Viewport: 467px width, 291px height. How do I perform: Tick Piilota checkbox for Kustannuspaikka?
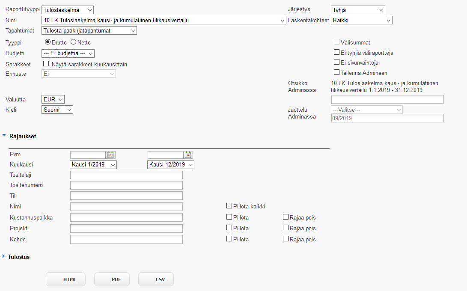tap(229, 217)
